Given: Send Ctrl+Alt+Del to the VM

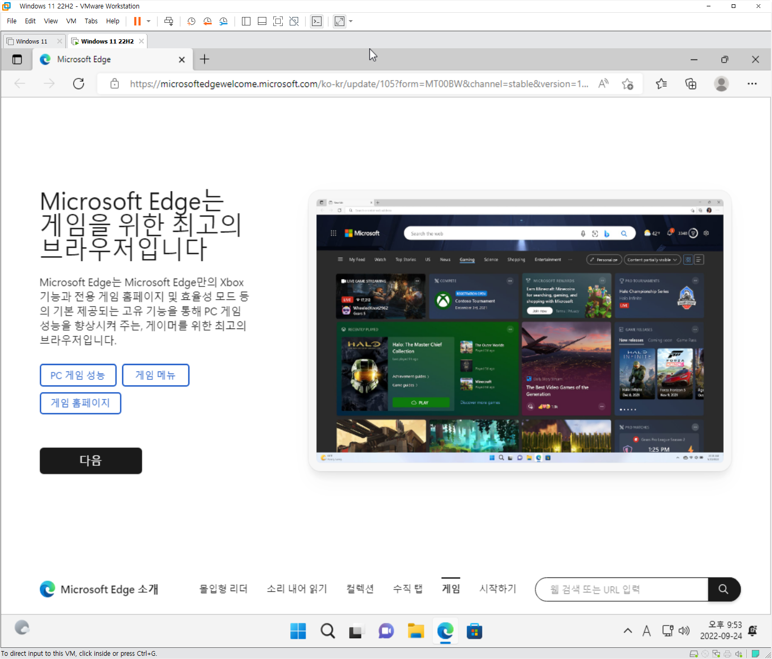Looking at the screenshot, I should pos(169,21).
